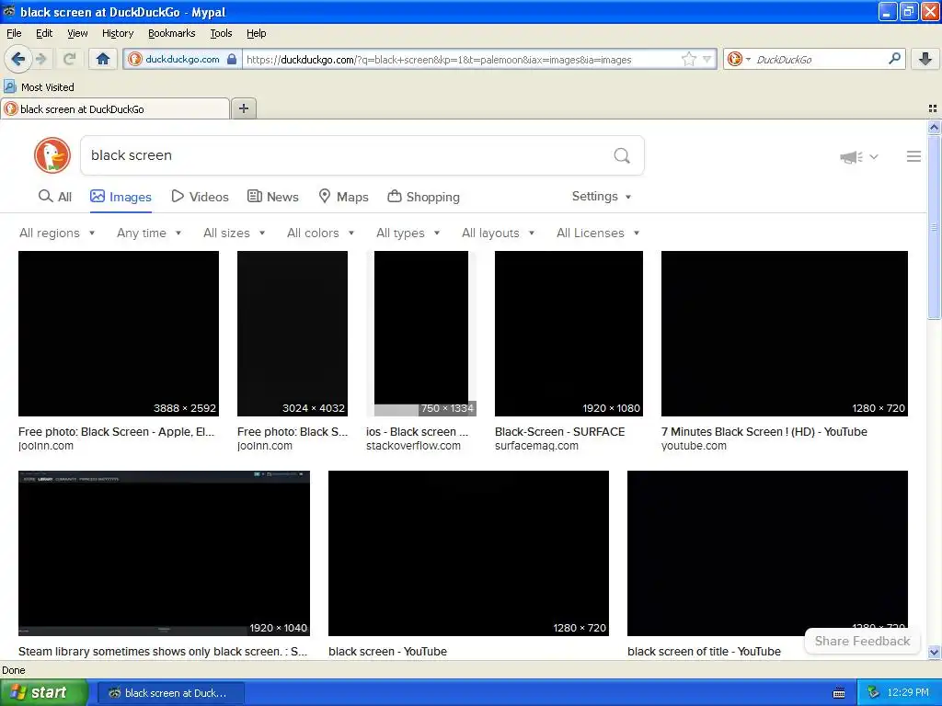
Task: Open the 7 Minutes Black Screen thumbnail
Action: (x=785, y=333)
